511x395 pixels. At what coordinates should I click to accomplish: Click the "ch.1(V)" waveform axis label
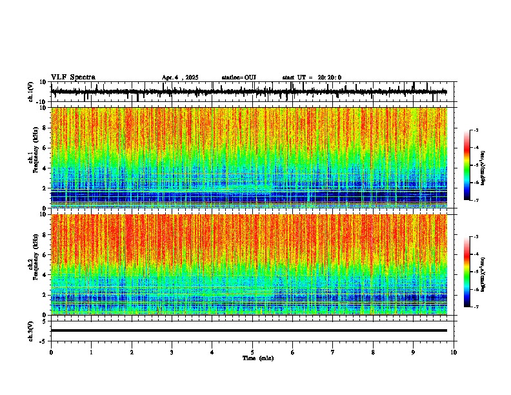pyautogui.click(x=31, y=92)
